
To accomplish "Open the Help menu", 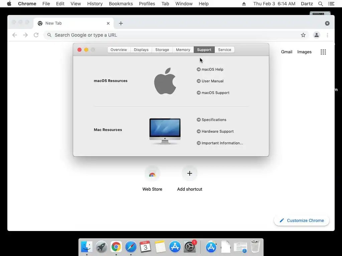I will (203, 4).
